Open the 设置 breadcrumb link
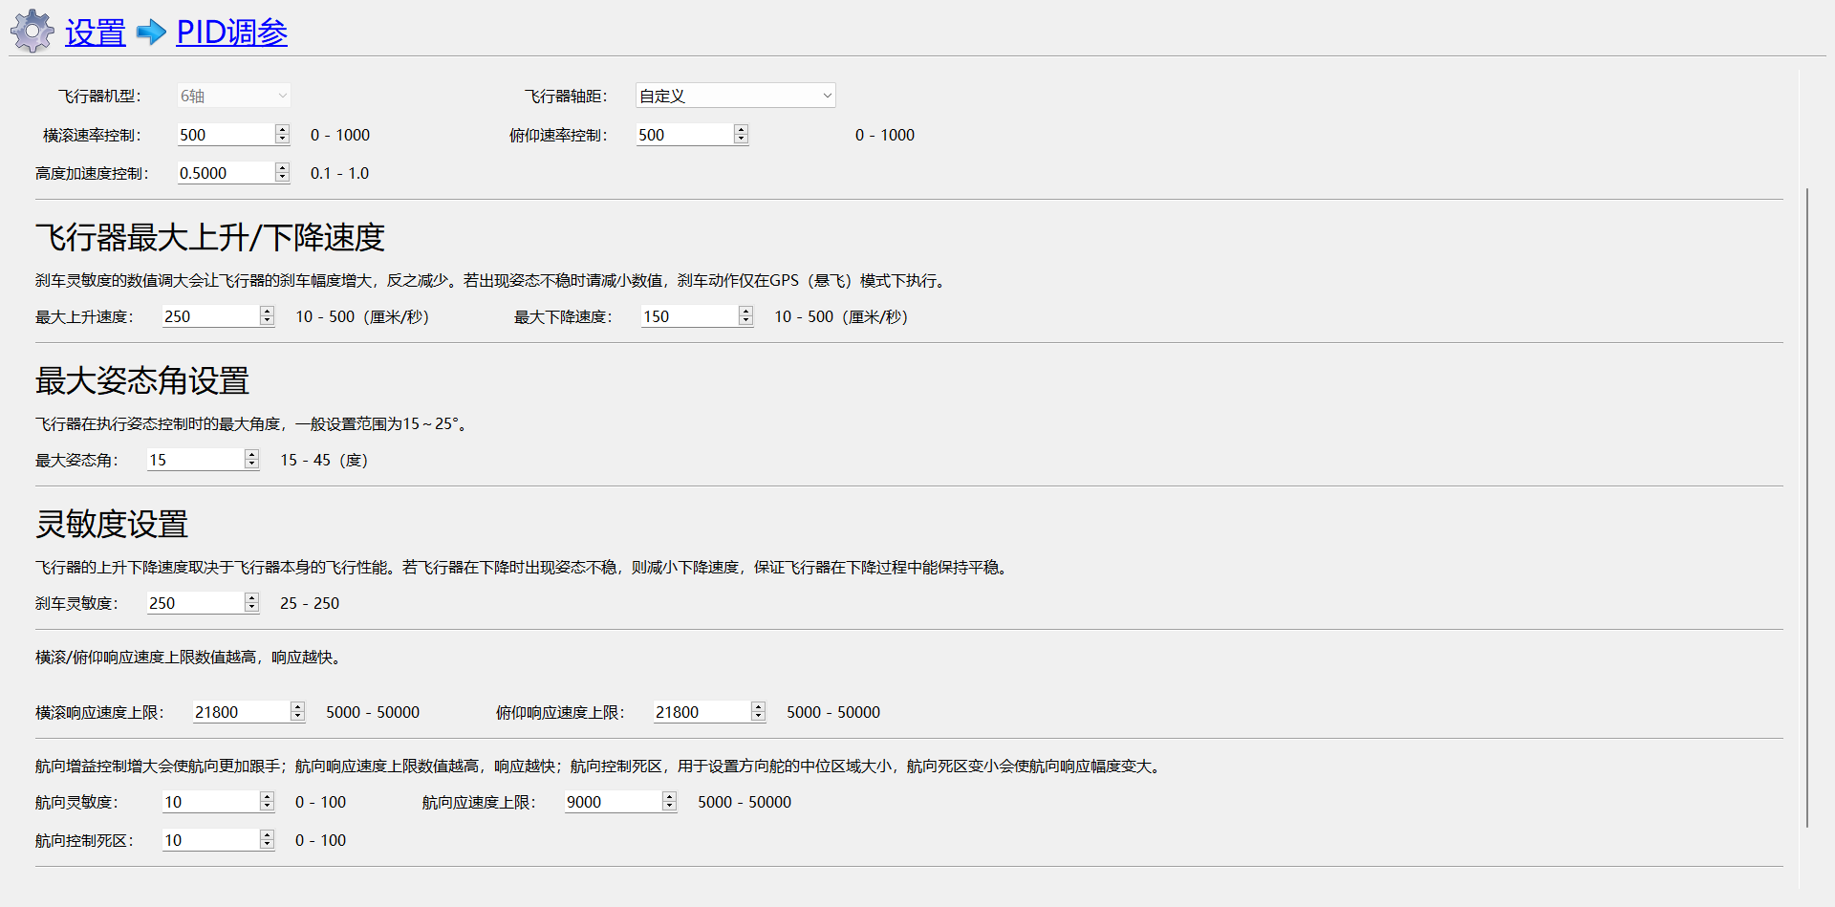 (96, 32)
